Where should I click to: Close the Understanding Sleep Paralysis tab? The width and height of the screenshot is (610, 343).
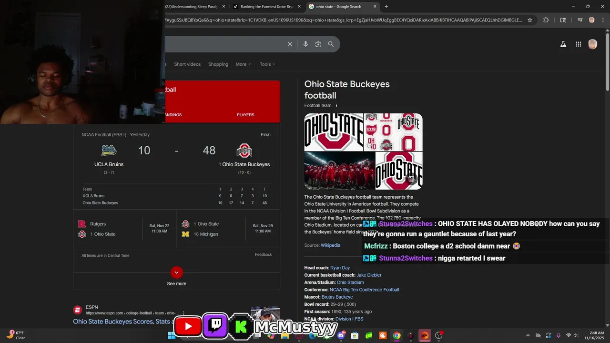click(x=224, y=7)
